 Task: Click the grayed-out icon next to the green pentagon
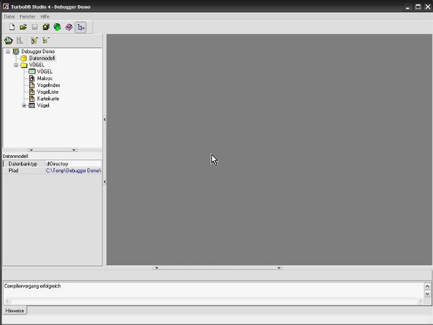(x=20, y=41)
